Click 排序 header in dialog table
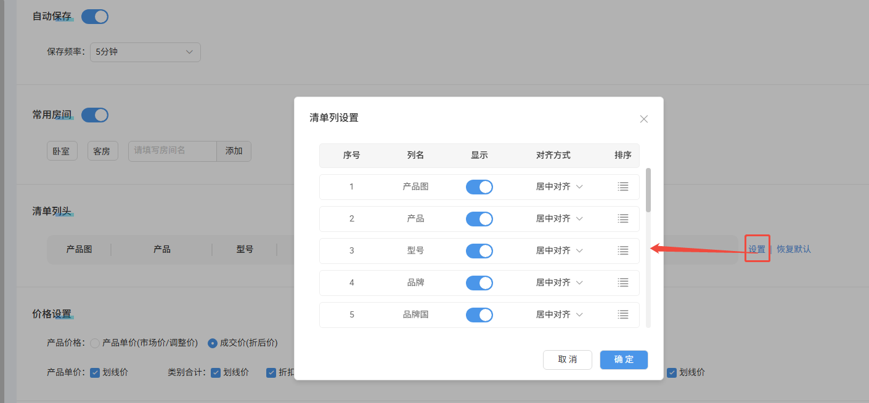Viewport: 869px width, 403px height. click(623, 155)
